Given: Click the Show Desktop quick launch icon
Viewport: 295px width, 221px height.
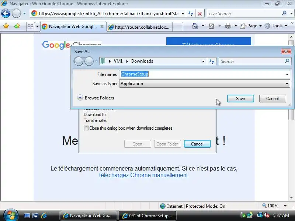Looking at the screenshot, I should pos(27,215).
